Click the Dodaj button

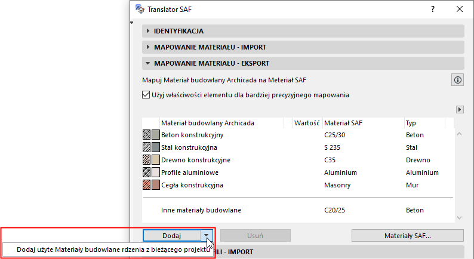pos(172,235)
